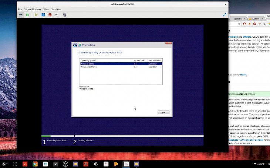The image size is (270, 168).
Task: Open the Antergos menu in the taskbar
Action: [5, 164]
